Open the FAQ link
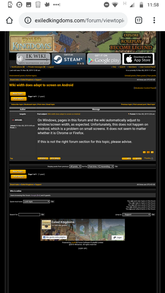This screenshot has width=165, height=293. [114, 67]
